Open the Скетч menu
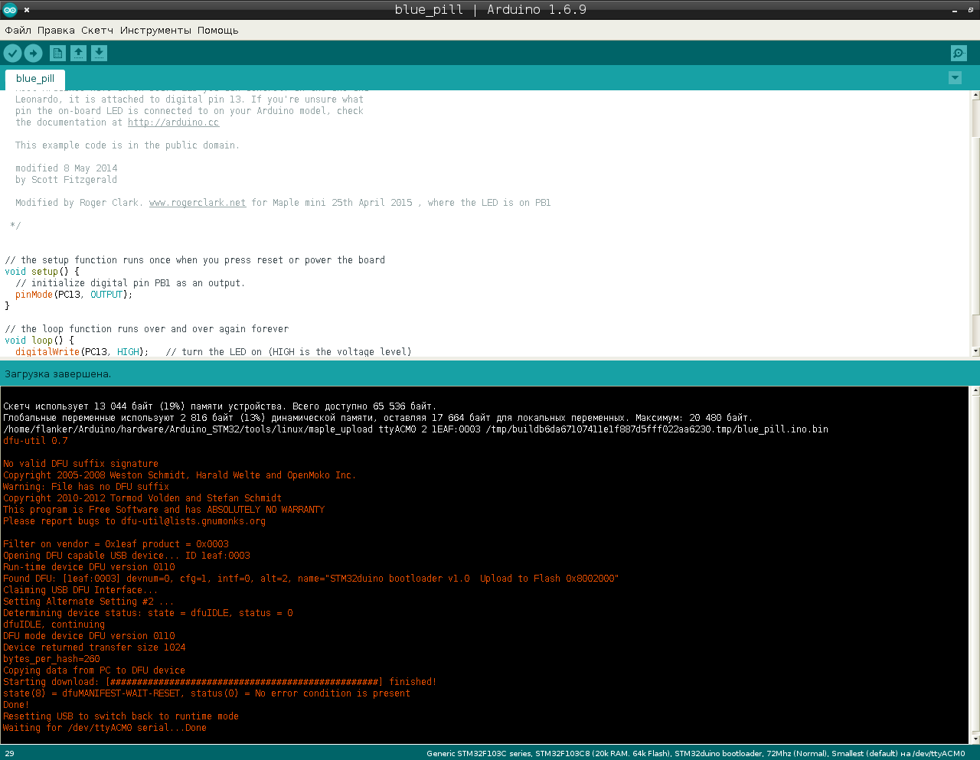Screen dimensions: 980x760 (97, 31)
